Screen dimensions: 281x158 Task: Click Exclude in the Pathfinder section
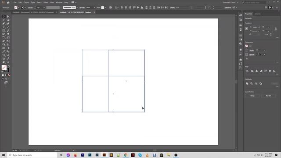[260, 83]
